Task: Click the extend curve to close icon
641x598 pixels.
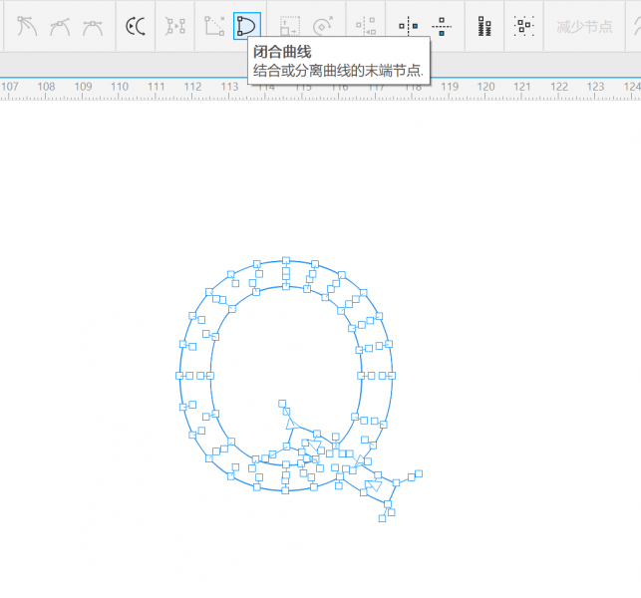Action: click(x=214, y=26)
